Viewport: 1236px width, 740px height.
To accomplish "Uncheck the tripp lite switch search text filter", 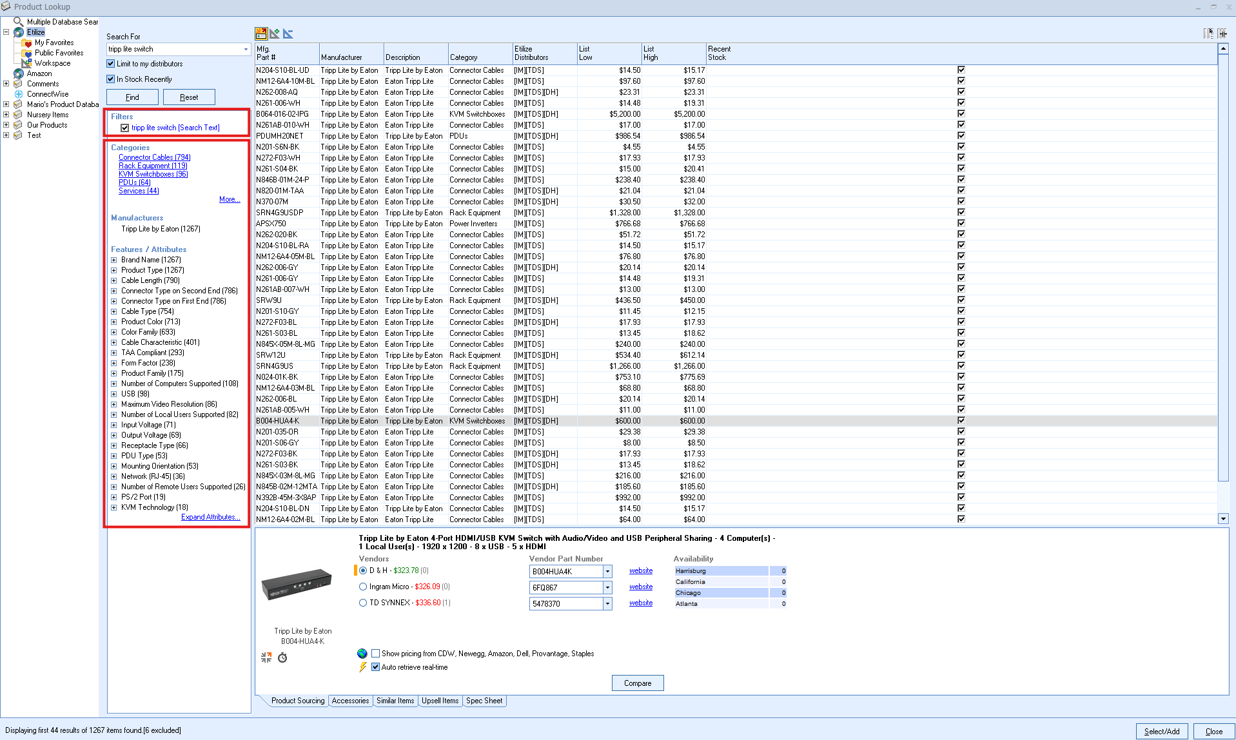I will [125, 128].
